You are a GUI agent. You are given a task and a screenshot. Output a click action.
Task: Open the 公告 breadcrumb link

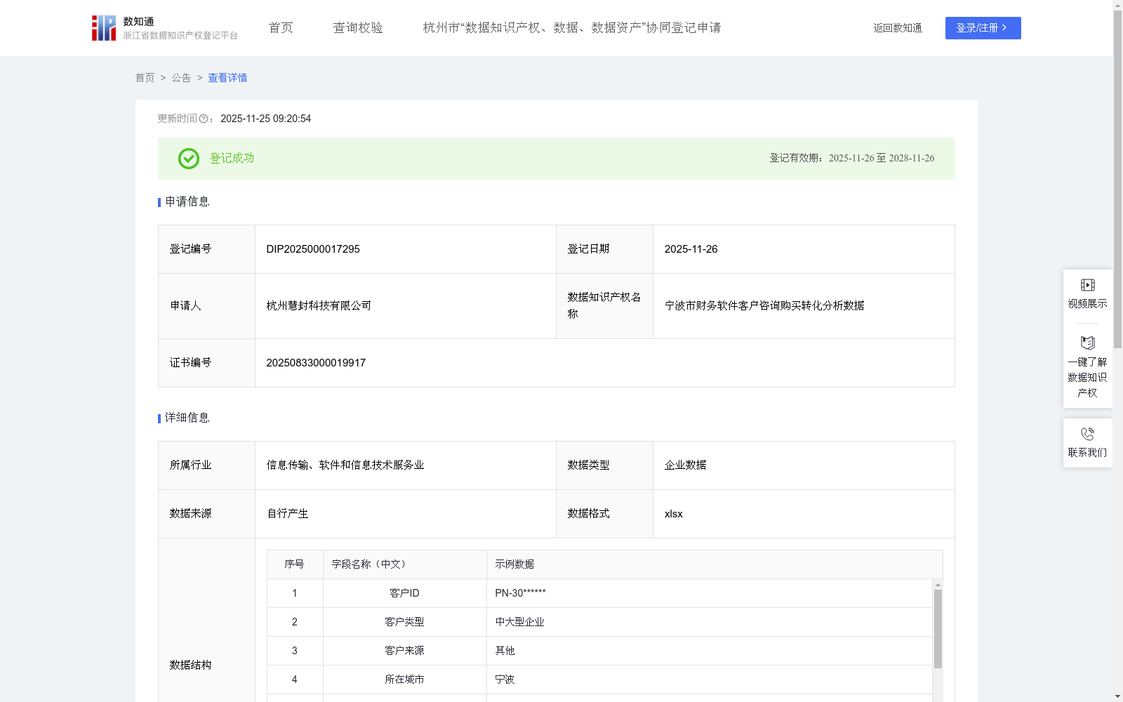180,78
